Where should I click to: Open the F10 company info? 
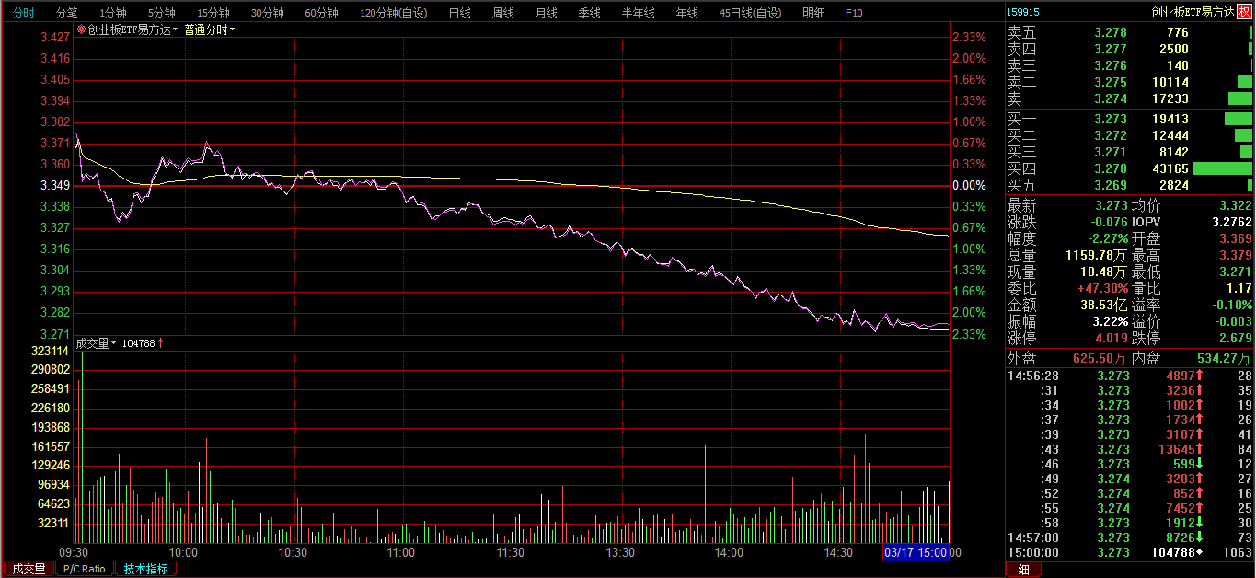point(854,13)
